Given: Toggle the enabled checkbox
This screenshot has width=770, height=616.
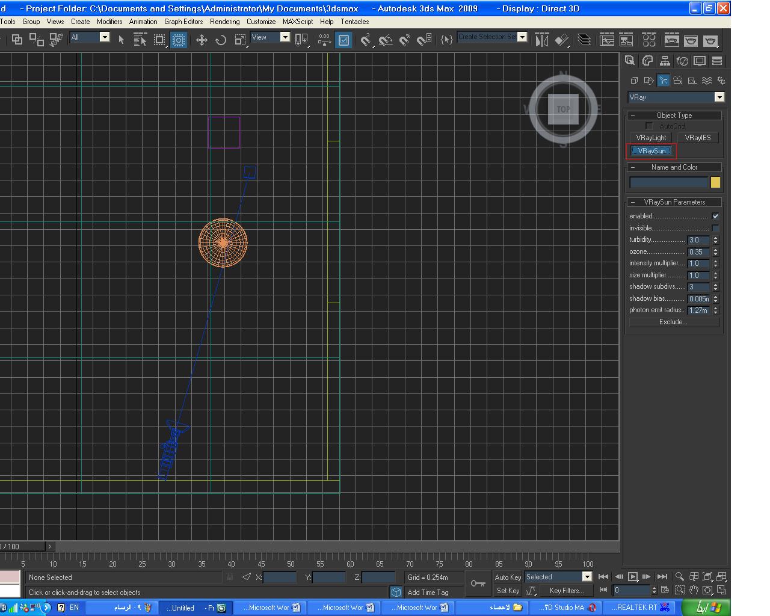Looking at the screenshot, I should click(x=715, y=216).
